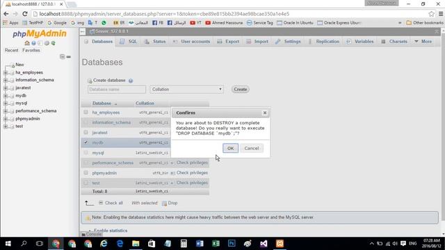Switch to the SQL tab
Screen dimensions: 445x250
click(128, 42)
